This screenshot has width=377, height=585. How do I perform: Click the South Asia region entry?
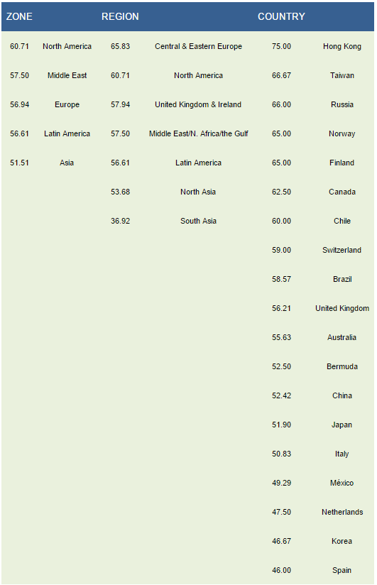[199, 221]
